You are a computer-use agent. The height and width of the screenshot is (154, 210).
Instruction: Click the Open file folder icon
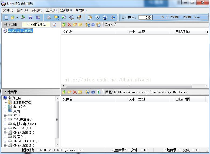click(13, 17)
